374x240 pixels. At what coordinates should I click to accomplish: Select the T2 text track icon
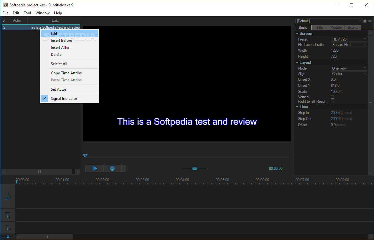click(x=8, y=228)
